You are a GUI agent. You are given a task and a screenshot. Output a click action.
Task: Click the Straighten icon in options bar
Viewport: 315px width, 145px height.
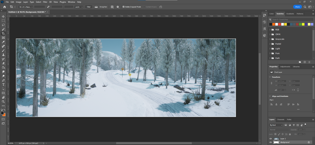pos(97,7)
